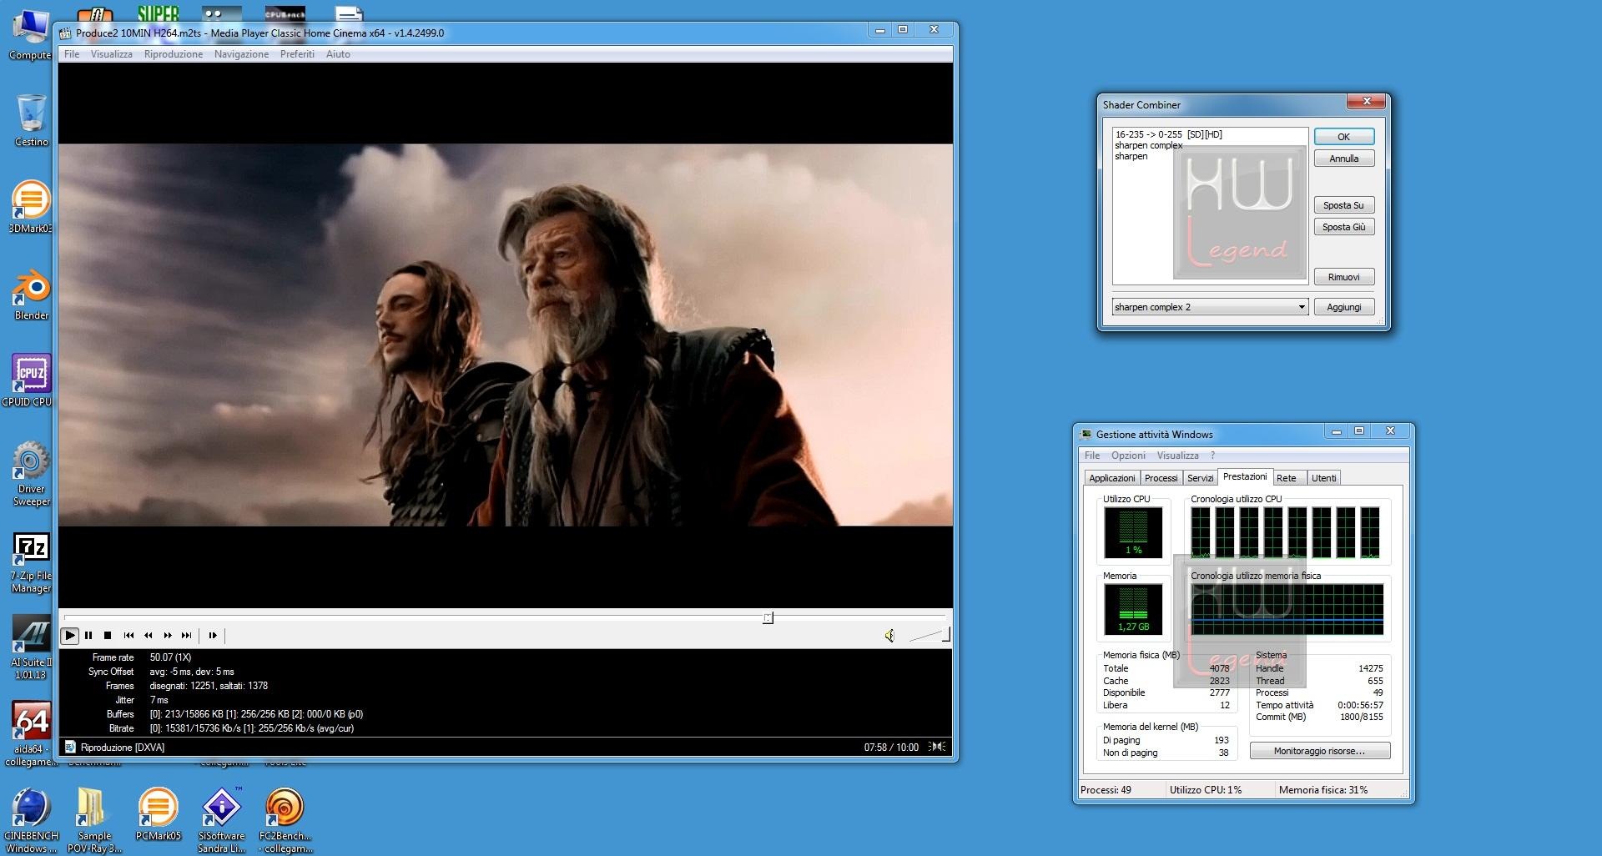Viewport: 1602px width, 856px height.
Task: Click OK in Shader Combiner
Action: coord(1343,137)
